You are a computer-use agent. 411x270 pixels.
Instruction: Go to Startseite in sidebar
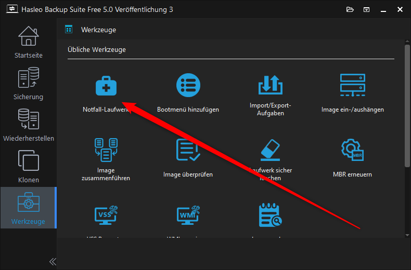point(28,43)
